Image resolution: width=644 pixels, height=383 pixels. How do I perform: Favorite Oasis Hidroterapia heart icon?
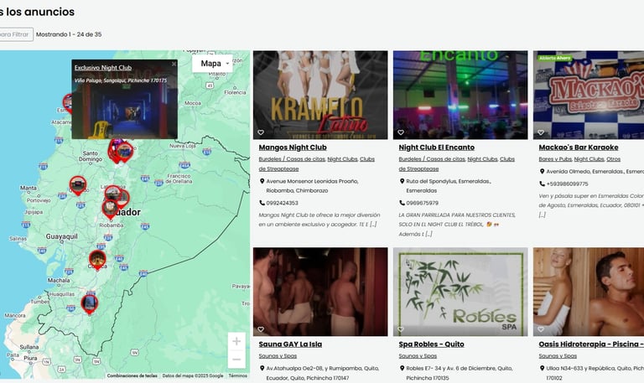(541, 329)
